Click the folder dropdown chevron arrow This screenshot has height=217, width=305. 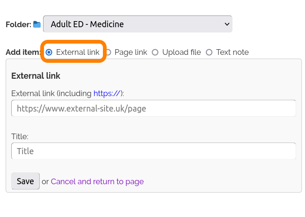pyautogui.click(x=227, y=24)
